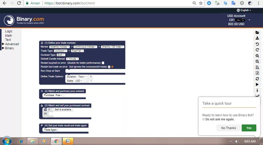Change Contract Type Both dropdown
263x145 pixels.
point(61,55)
